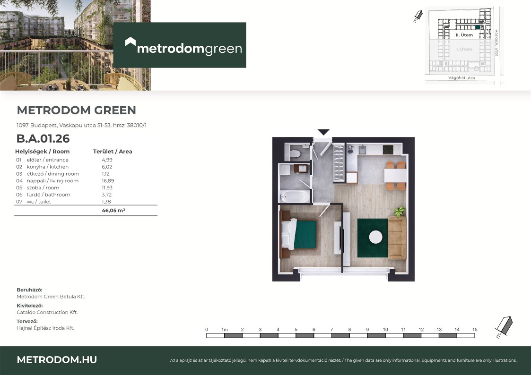Click the house icon in the metrodomgreen logo

[x=131, y=43]
